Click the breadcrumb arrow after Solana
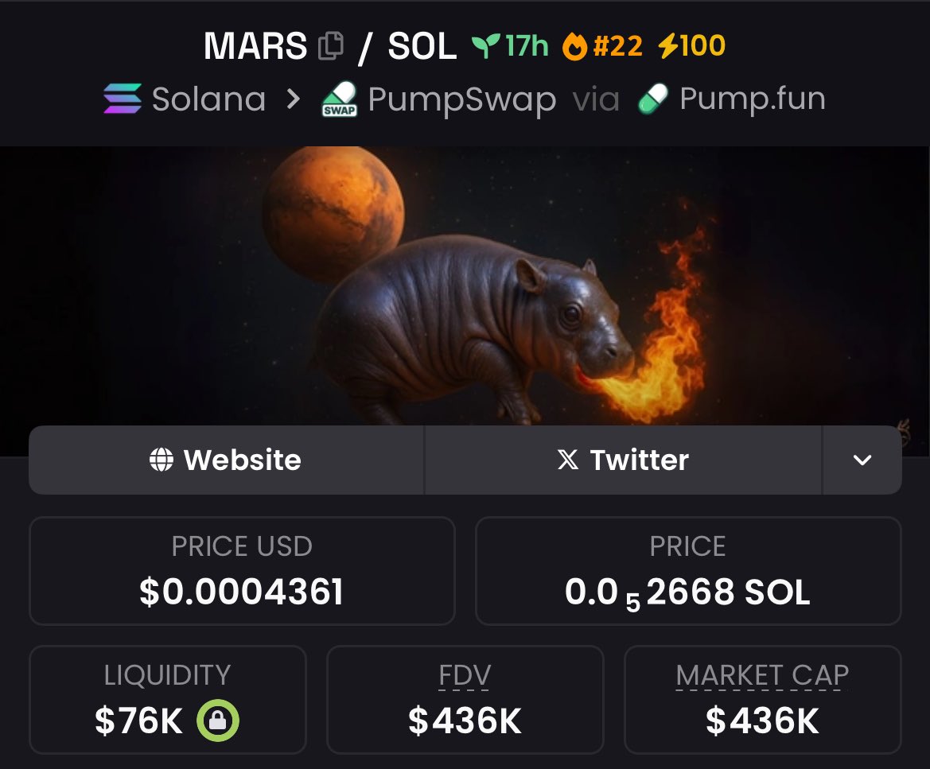The height and width of the screenshot is (769, 930). pyautogui.click(x=293, y=99)
